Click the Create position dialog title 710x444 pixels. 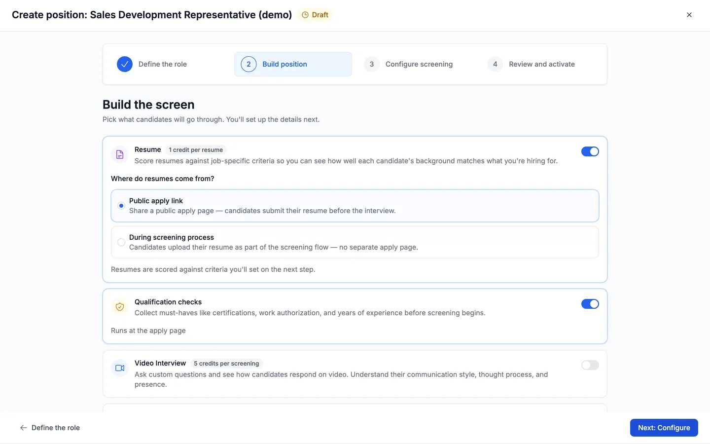[x=152, y=15]
